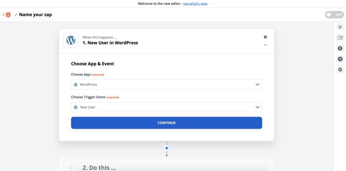Expand the Choose Trigger Event dropdown
The width and height of the screenshot is (346, 171).
(166, 107)
